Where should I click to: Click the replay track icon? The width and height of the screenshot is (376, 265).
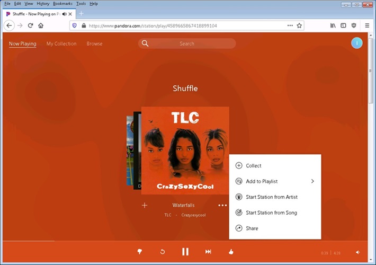[x=163, y=252]
